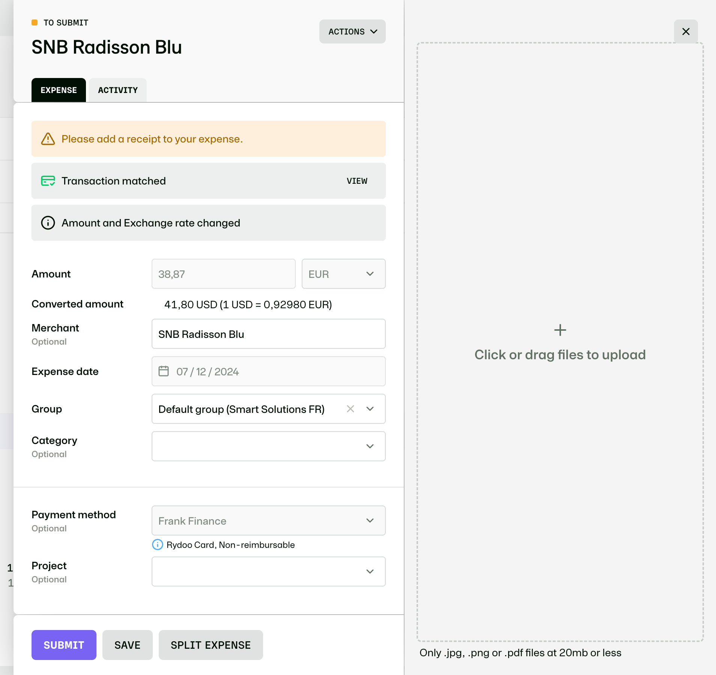Click the info icon beside Amount and Exchange rate

pyautogui.click(x=48, y=223)
